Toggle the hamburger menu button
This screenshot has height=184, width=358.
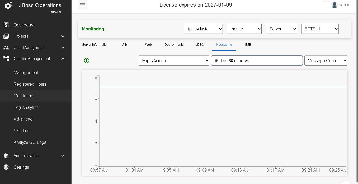tap(83, 5)
